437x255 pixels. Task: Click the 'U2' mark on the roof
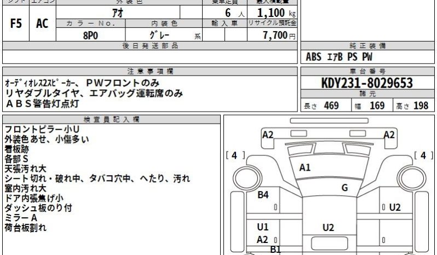[329, 228]
